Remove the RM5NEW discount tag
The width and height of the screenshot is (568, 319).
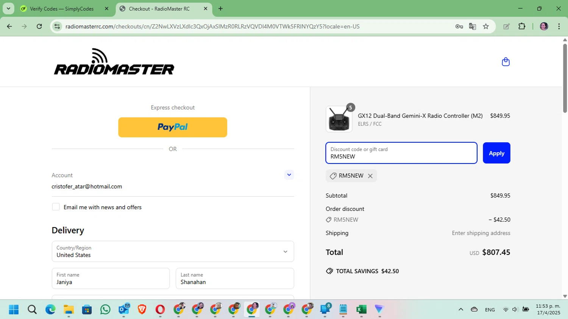(x=370, y=176)
